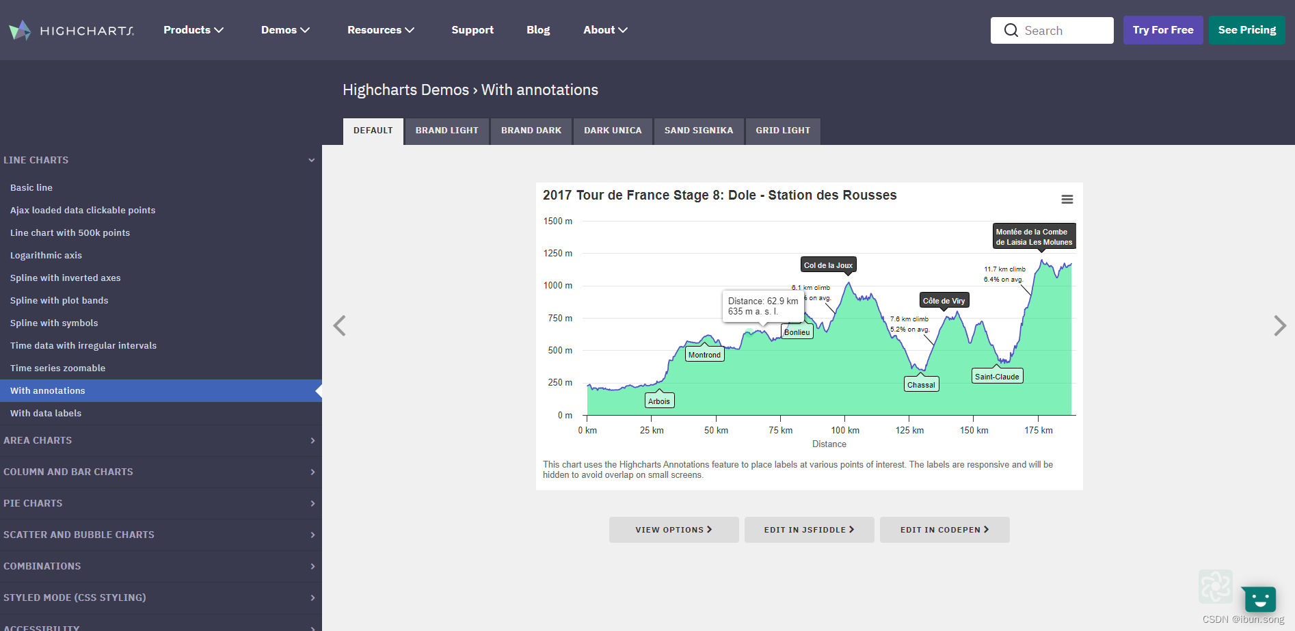Click the See Pricing button
Image resolution: width=1295 pixels, height=631 pixels.
pos(1247,30)
